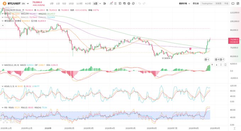Redo the last chart action
Viewport: 241px width, 131px height.
[x=144, y=4]
